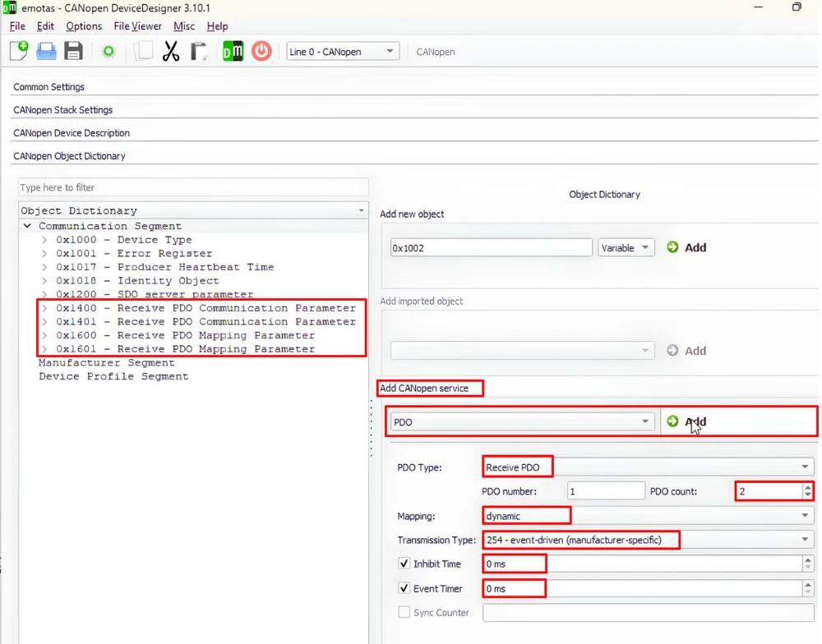Click green arrow icon next to PDO service Add

(672, 421)
